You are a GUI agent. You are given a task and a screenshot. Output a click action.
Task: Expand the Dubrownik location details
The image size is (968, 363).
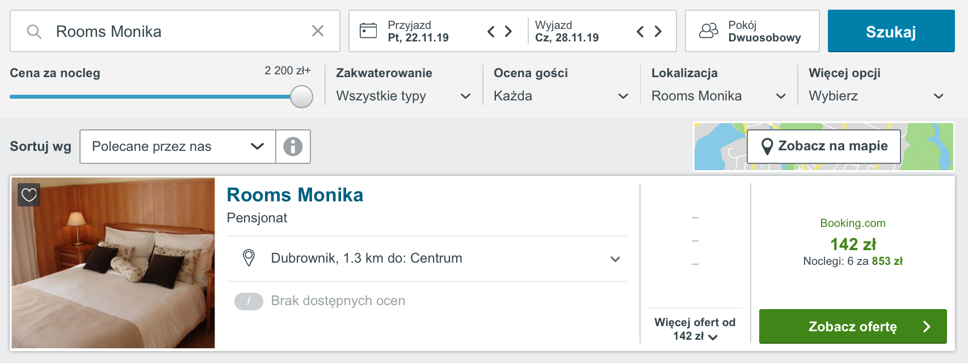[427, 258]
